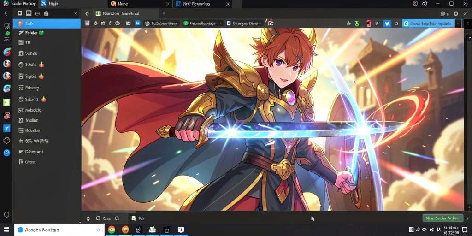The image size is (472, 236).
Task: Click the star bookmark icon in toolbar
Action: (348, 24)
